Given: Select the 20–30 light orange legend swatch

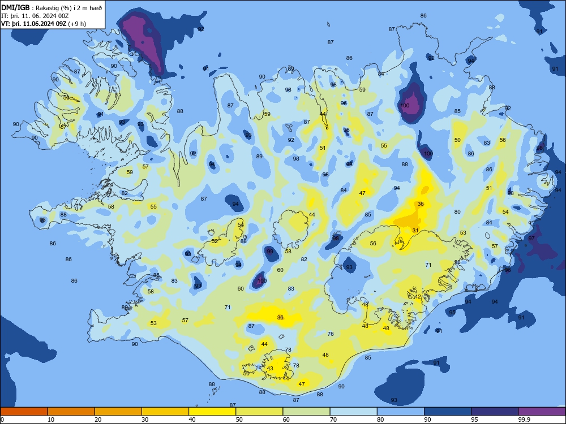Looking at the screenshot, I should click(118, 412).
